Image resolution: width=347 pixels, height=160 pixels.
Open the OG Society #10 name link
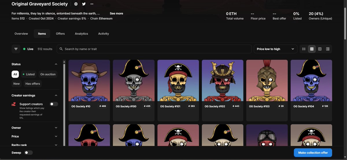coord(81,106)
